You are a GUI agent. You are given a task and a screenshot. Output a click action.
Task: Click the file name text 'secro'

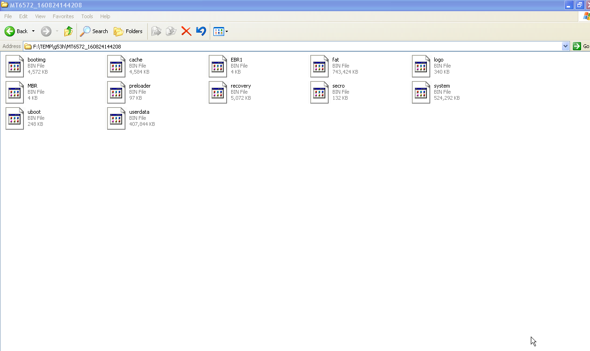point(338,86)
